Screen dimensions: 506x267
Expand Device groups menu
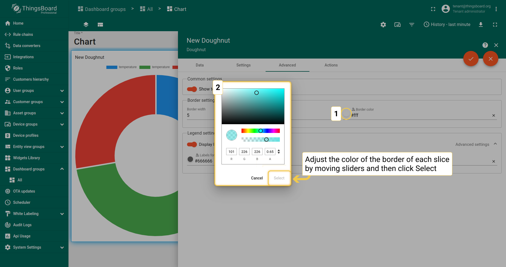[x=62, y=124]
